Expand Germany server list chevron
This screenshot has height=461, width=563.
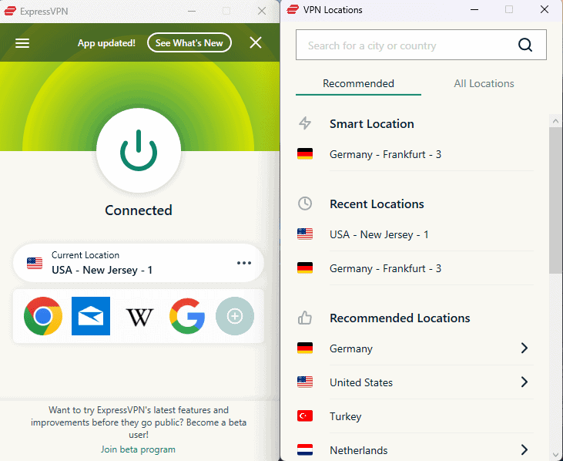(x=524, y=348)
